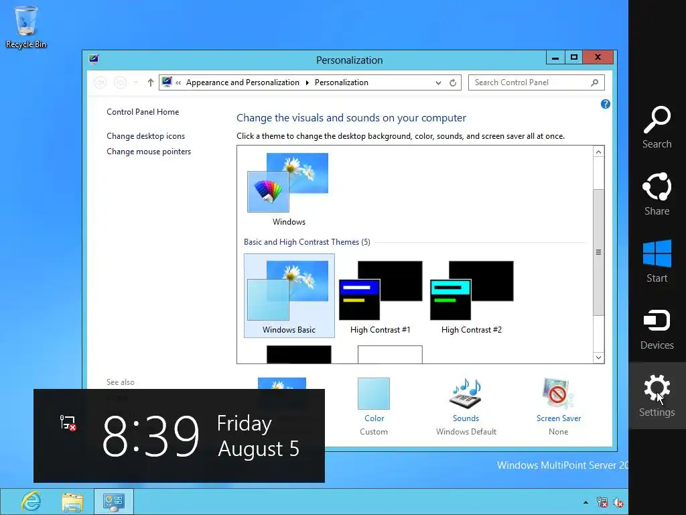Click the Screen Saver link label
The image size is (686, 515).
[559, 418]
